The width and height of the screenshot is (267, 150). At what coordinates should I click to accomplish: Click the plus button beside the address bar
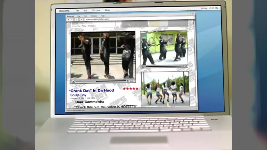tap(81, 20)
